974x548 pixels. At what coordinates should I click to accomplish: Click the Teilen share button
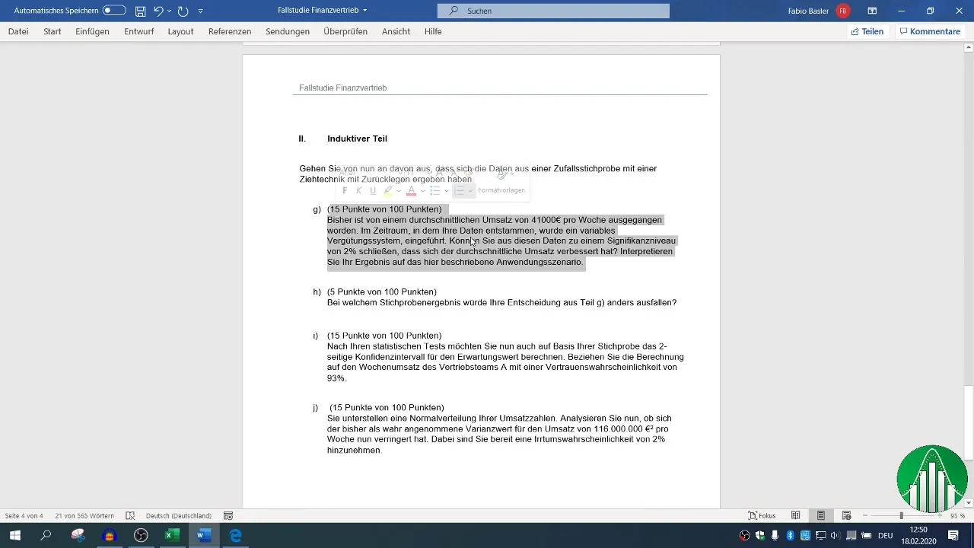tap(867, 31)
